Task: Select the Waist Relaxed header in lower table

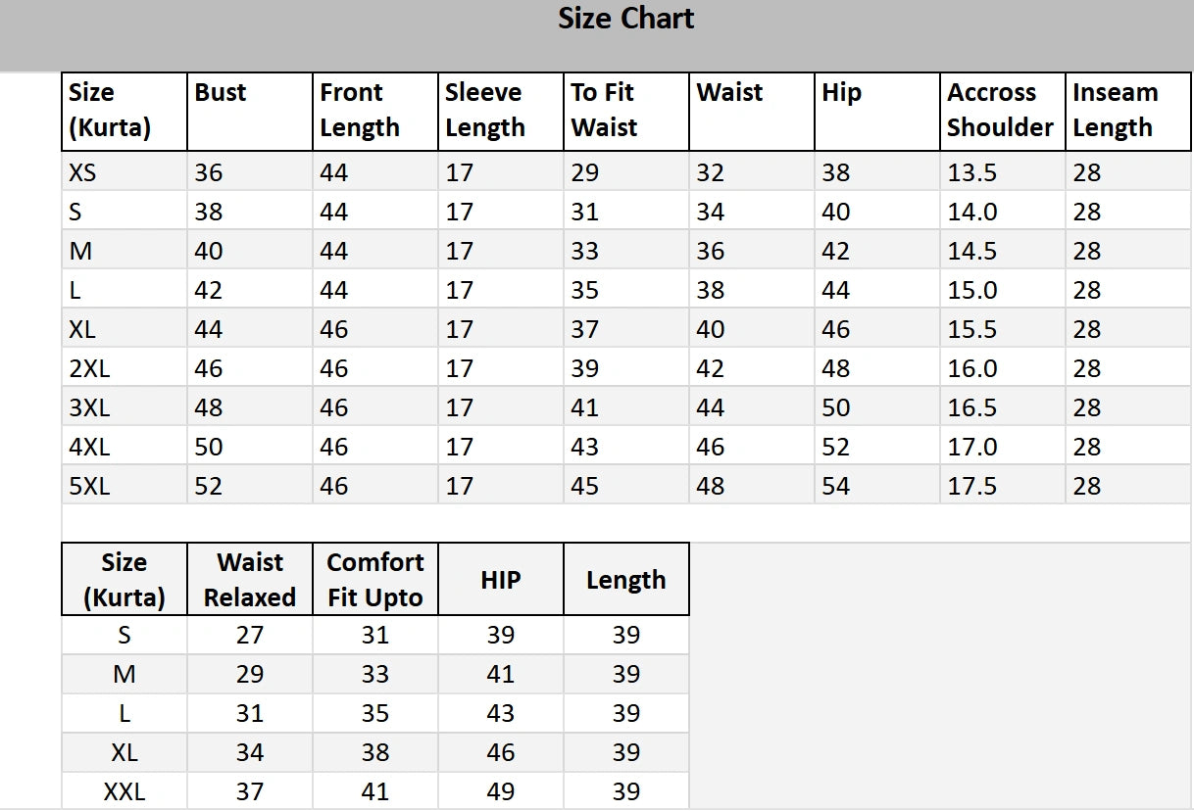Action: click(x=249, y=580)
